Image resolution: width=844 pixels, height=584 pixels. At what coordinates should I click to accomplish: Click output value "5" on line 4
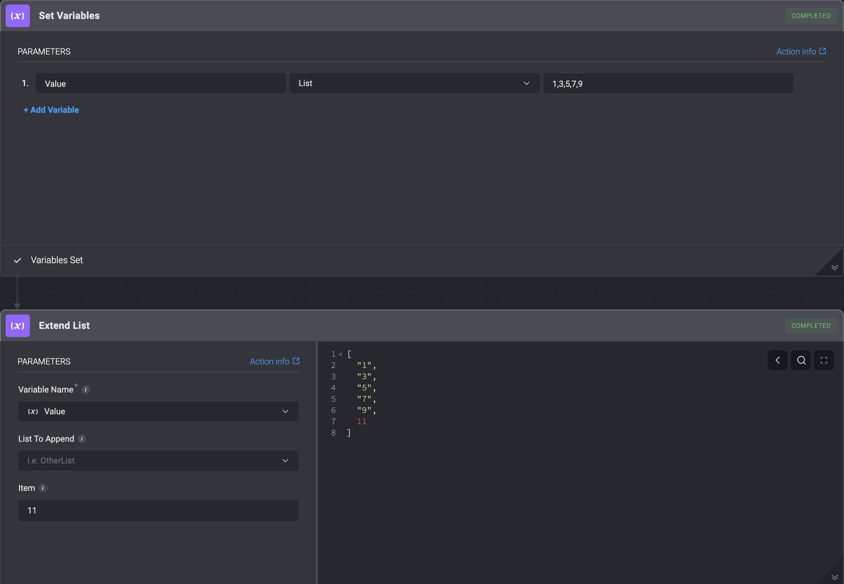coord(364,388)
